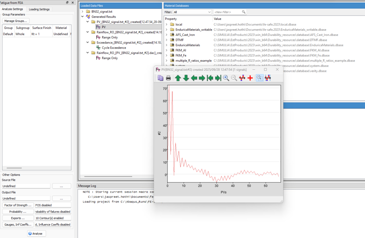Click the Analyse button
365x238 pixels.
36,234
